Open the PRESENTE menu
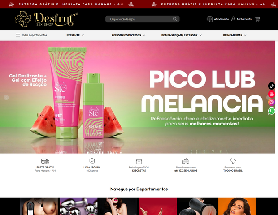The height and width of the screenshot is (215, 278). (x=73, y=35)
